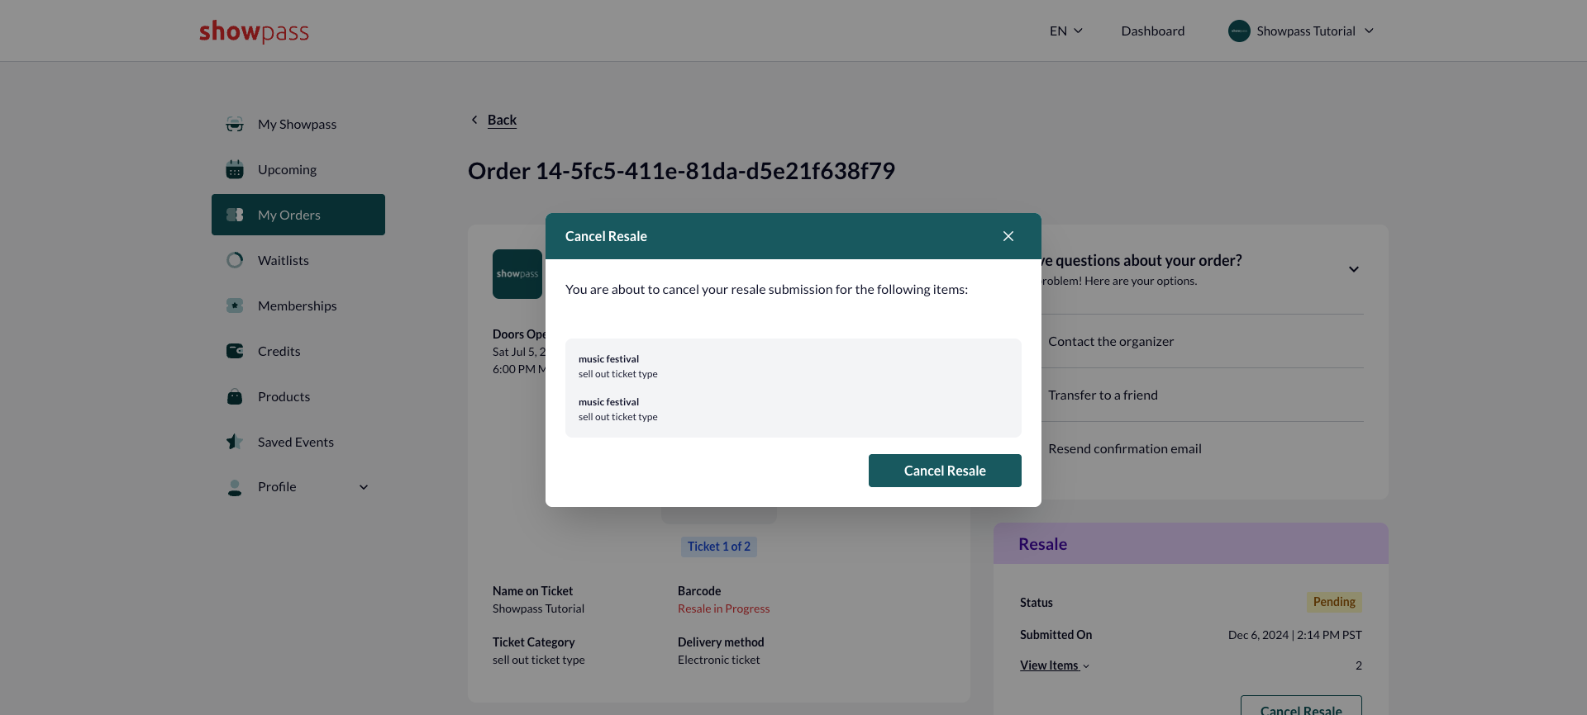Viewport: 1587px width, 715px height.
Task: Open the Credits wallet icon
Action: click(235, 351)
